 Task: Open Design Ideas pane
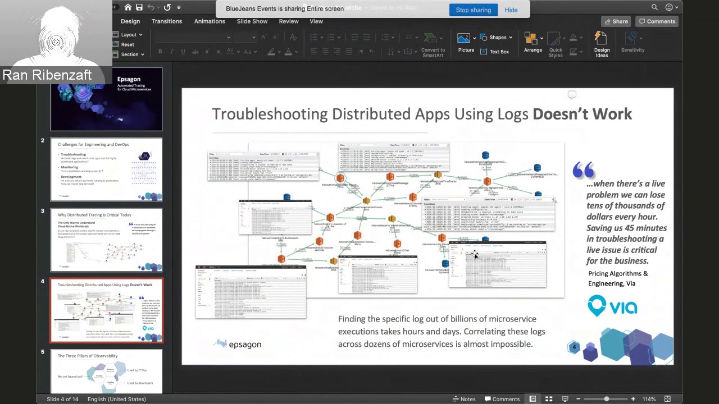coord(602,44)
